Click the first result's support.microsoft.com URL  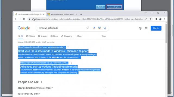click(42, 47)
